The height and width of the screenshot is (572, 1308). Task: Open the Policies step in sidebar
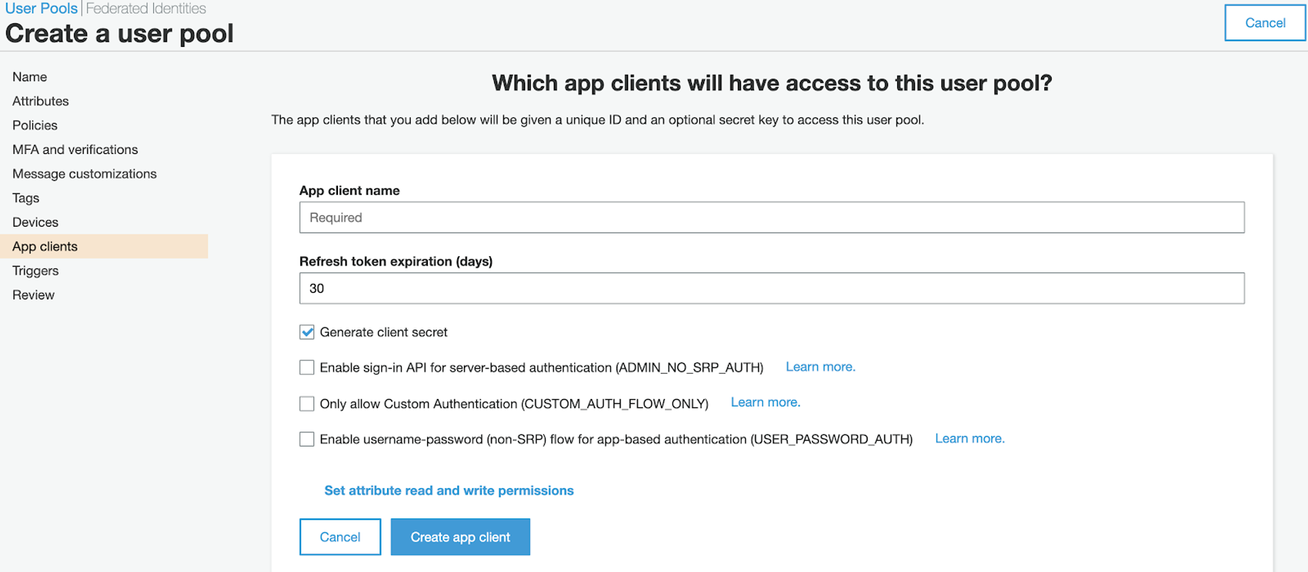(x=35, y=125)
